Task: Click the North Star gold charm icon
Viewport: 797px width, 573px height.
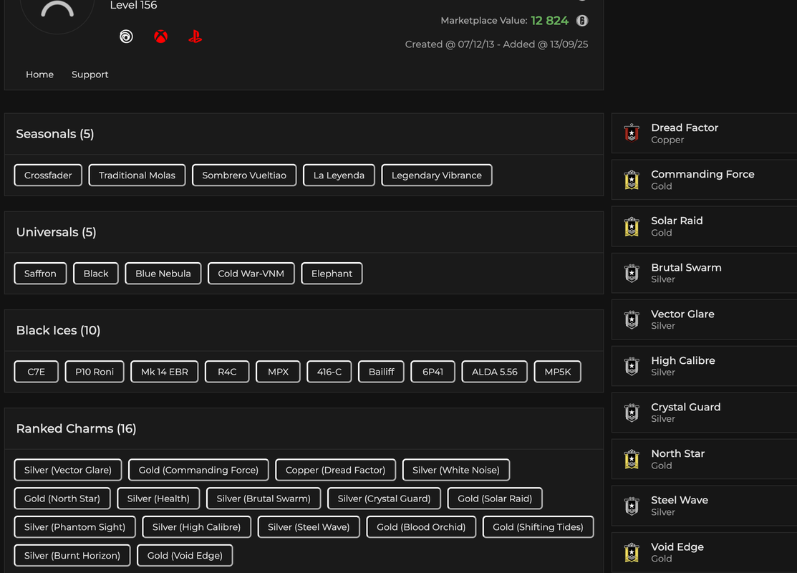Action: 632,459
